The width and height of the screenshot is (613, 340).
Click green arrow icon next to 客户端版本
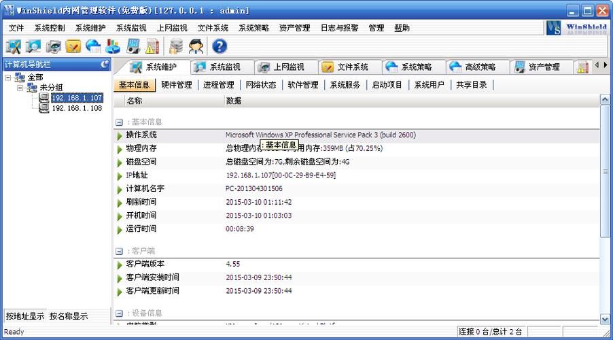[x=120, y=265]
